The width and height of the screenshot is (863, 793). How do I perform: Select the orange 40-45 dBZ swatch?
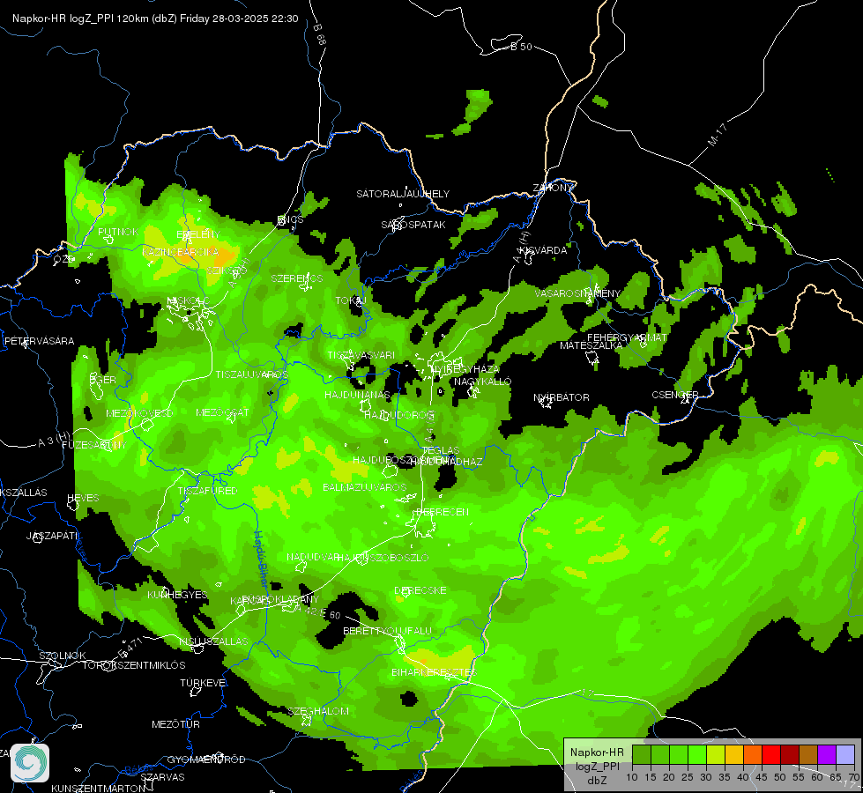tap(753, 755)
